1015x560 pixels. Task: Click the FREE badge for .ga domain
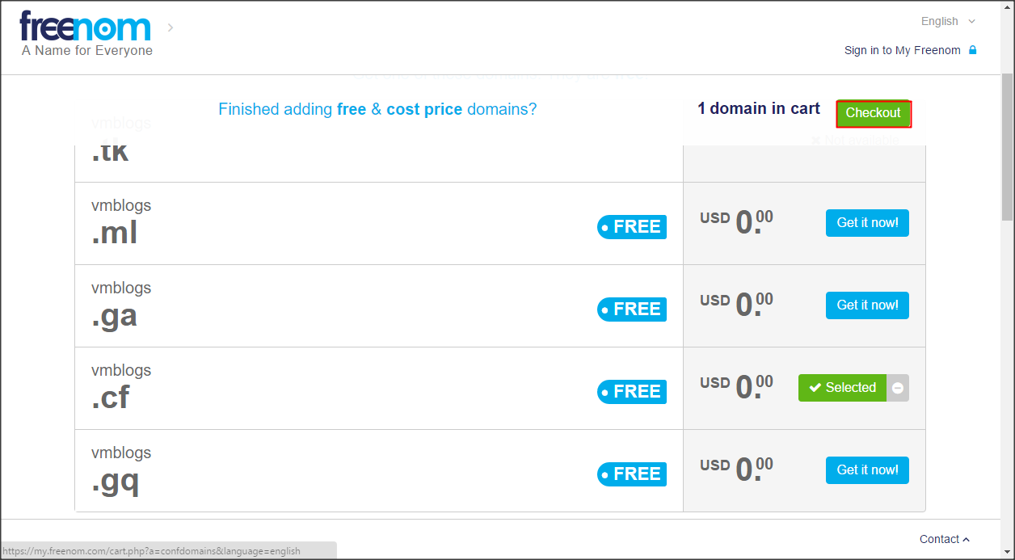point(632,309)
